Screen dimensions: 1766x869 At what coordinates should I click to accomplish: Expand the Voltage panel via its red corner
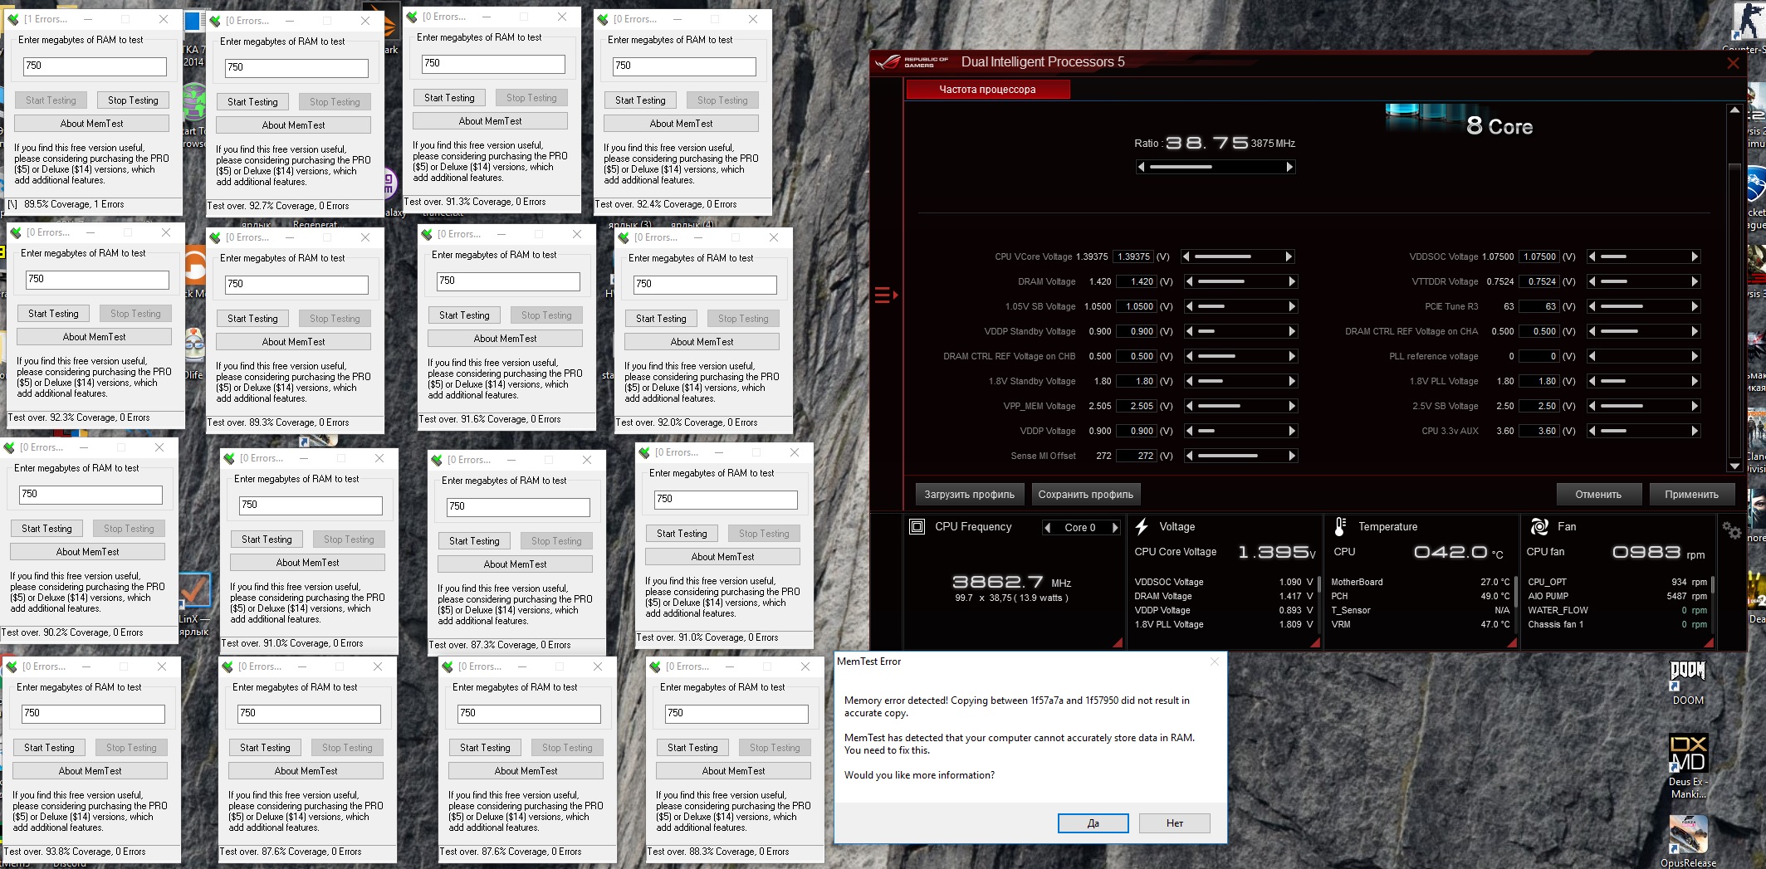click(1314, 642)
